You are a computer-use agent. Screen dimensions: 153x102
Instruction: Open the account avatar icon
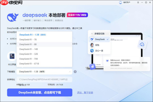pyautogui.click(x=120, y=2)
